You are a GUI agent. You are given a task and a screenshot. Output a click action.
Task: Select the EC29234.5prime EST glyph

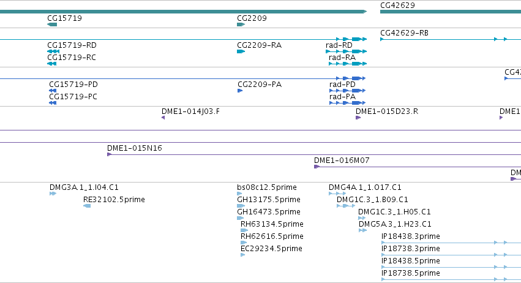[x=242, y=255]
